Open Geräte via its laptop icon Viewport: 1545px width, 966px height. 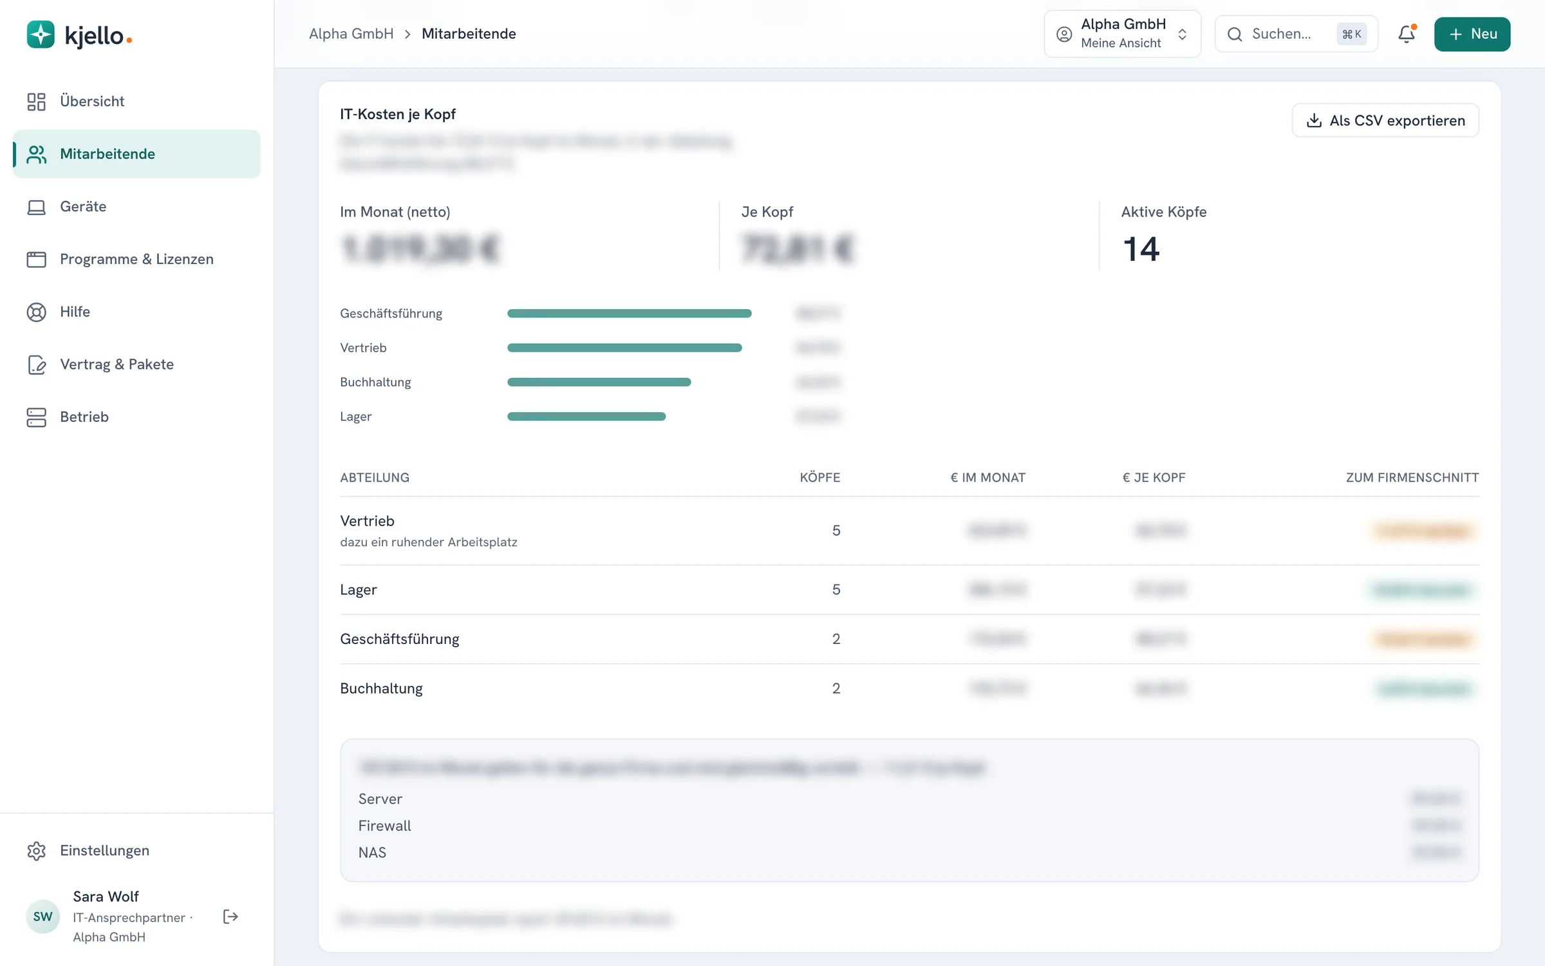pos(36,207)
